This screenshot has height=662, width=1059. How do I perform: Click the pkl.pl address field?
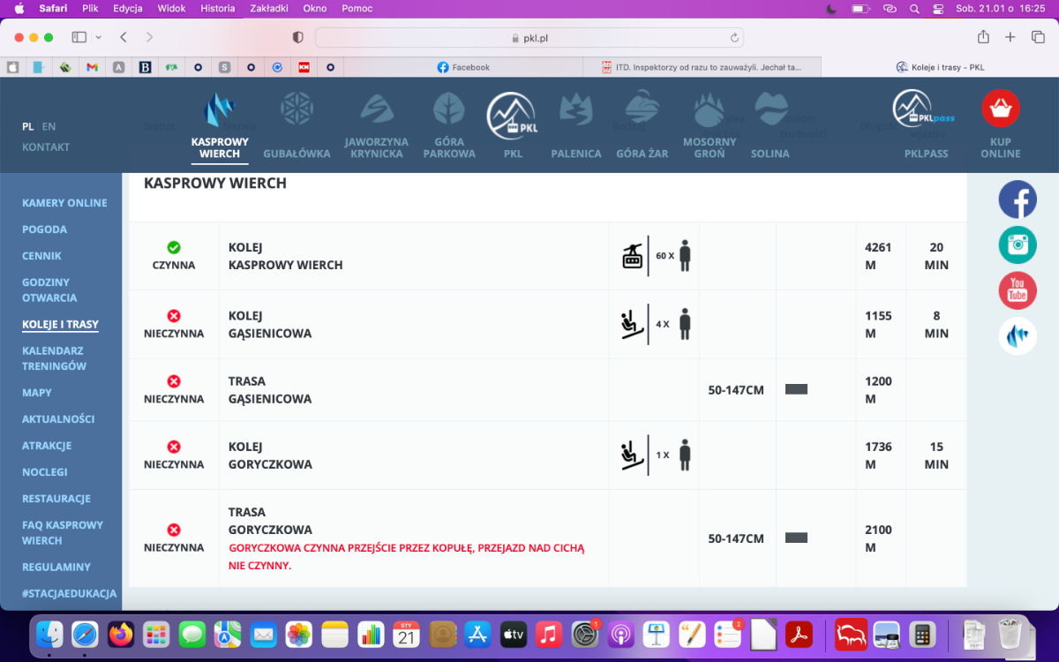pyautogui.click(x=529, y=38)
